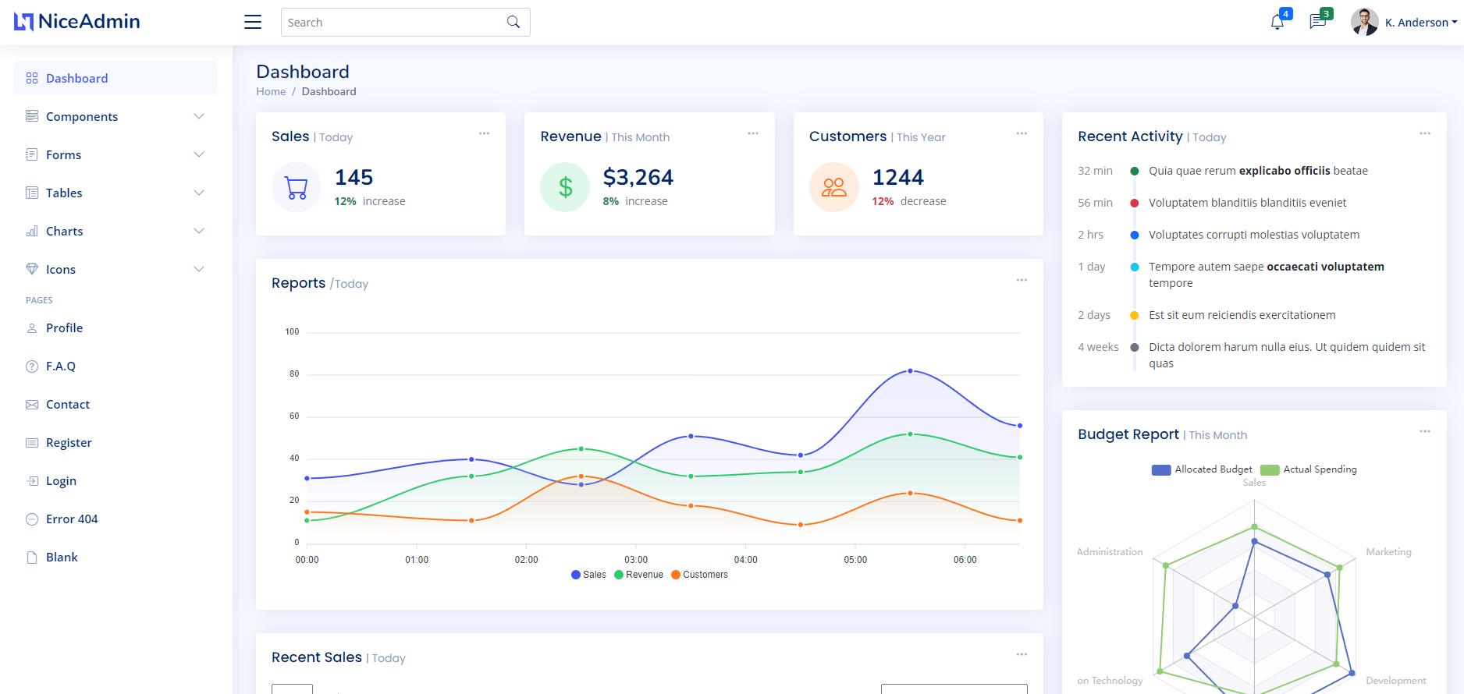The height and width of the screenshot is (694, 1464).
Task: Expand the Icons sidebar chevron
Action: 199,269
